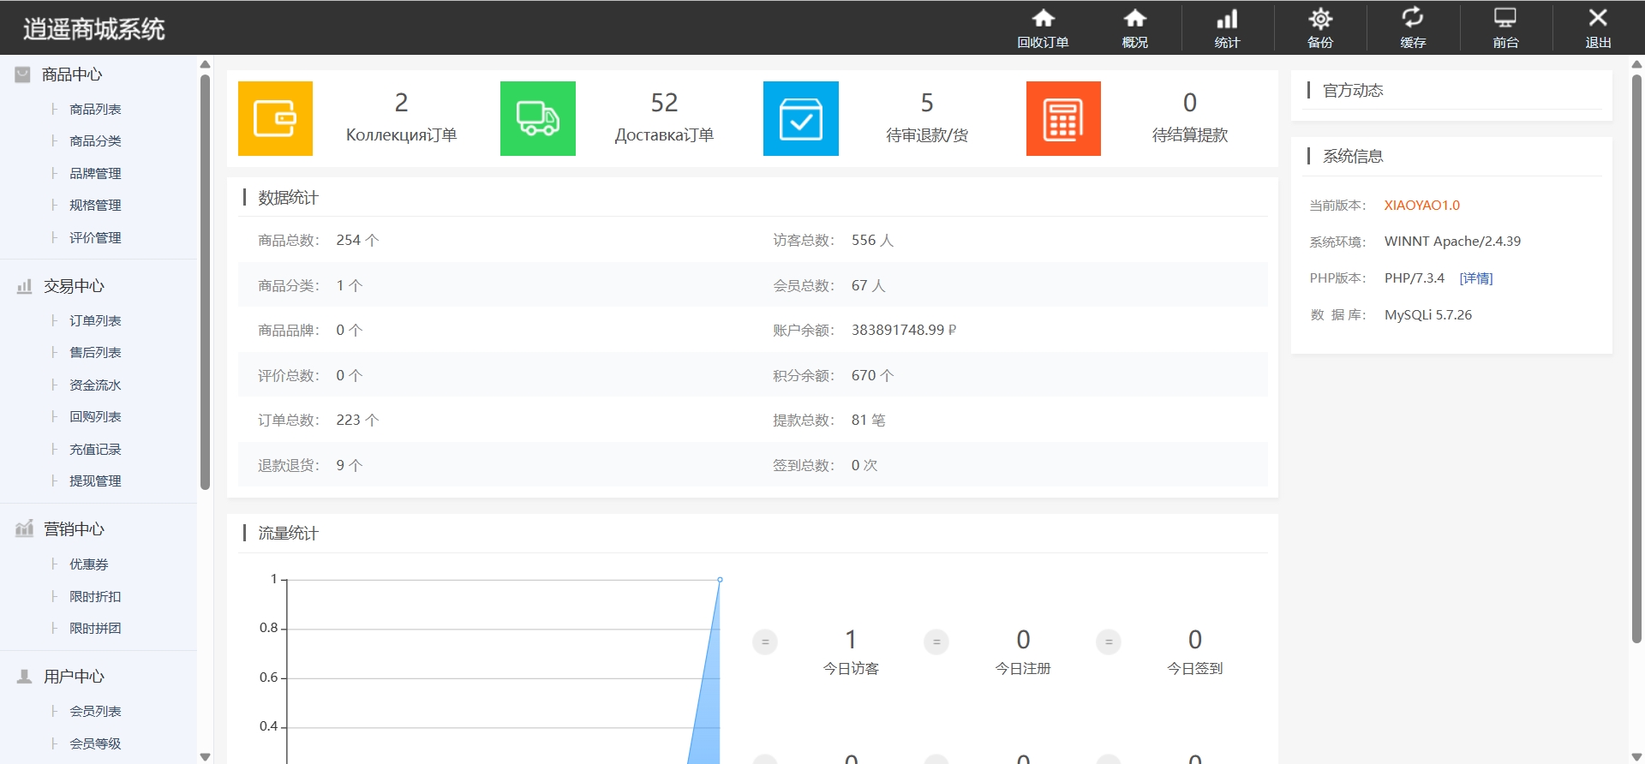Open the 统计 bar chart icon
Screen dimensions: 1645x764
1227,19
